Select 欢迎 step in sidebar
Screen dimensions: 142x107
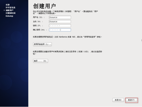click(8, 5)
